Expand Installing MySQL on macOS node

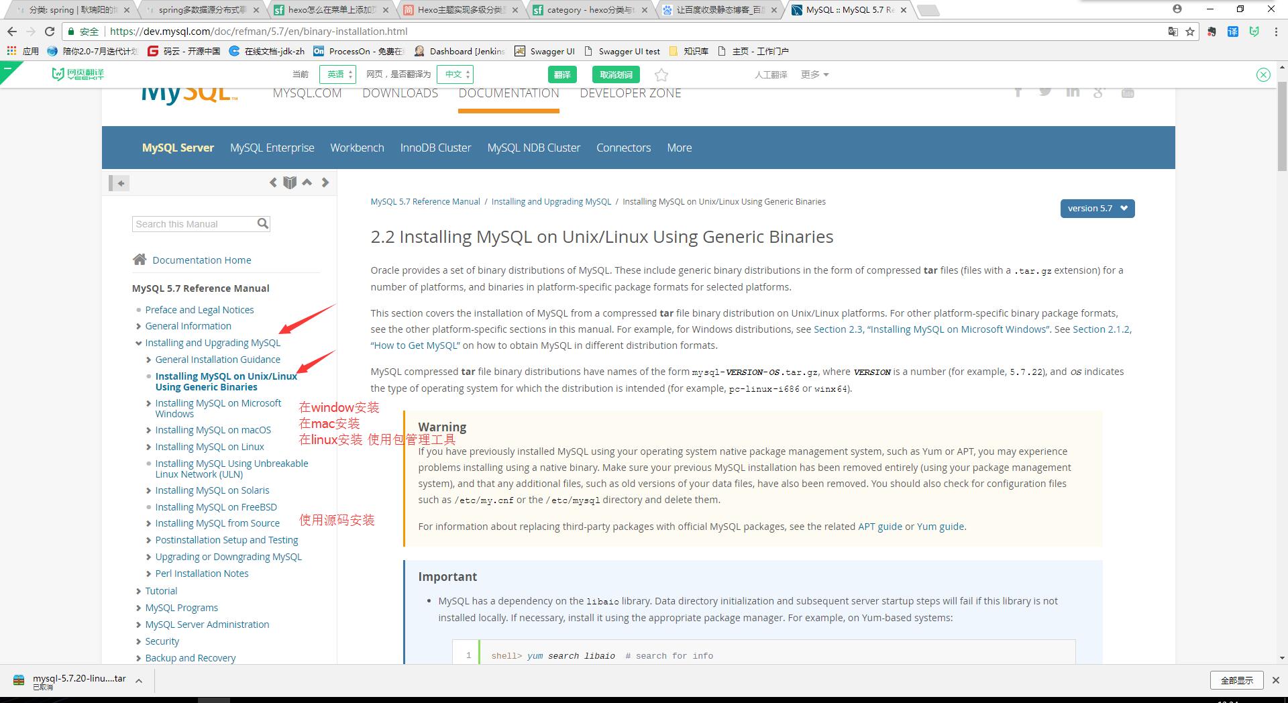tap(149, 431)
